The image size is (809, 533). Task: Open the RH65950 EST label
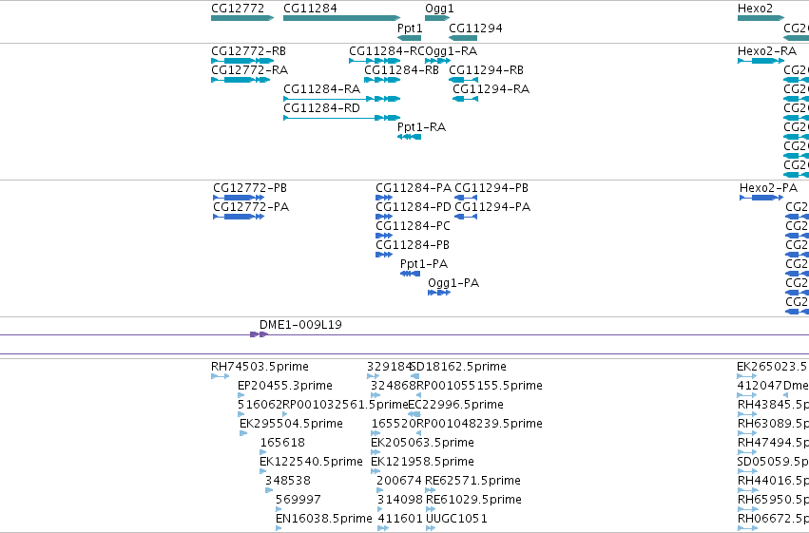point(773,500)
